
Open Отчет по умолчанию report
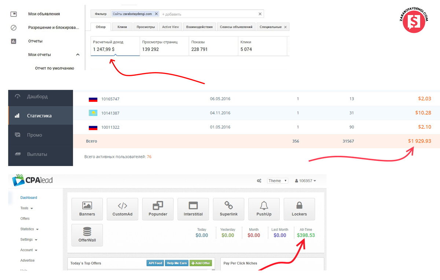click(55, 68)
